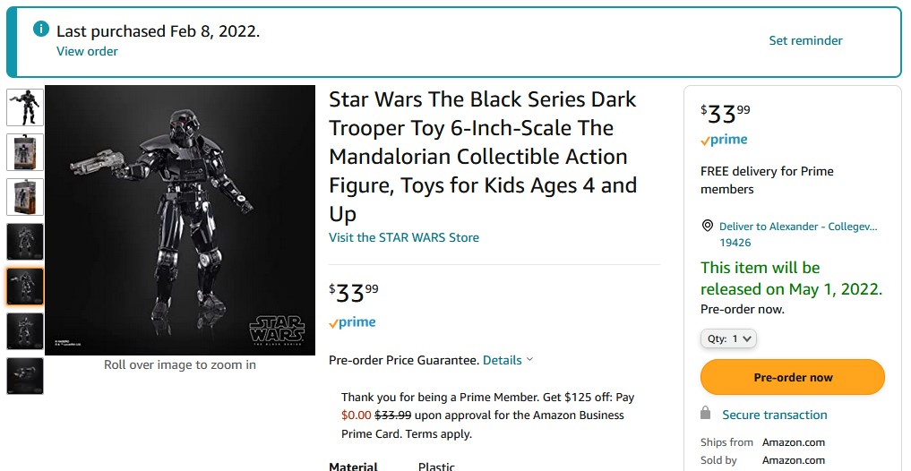Visit the STAR WARS Store link

[404, 237]
